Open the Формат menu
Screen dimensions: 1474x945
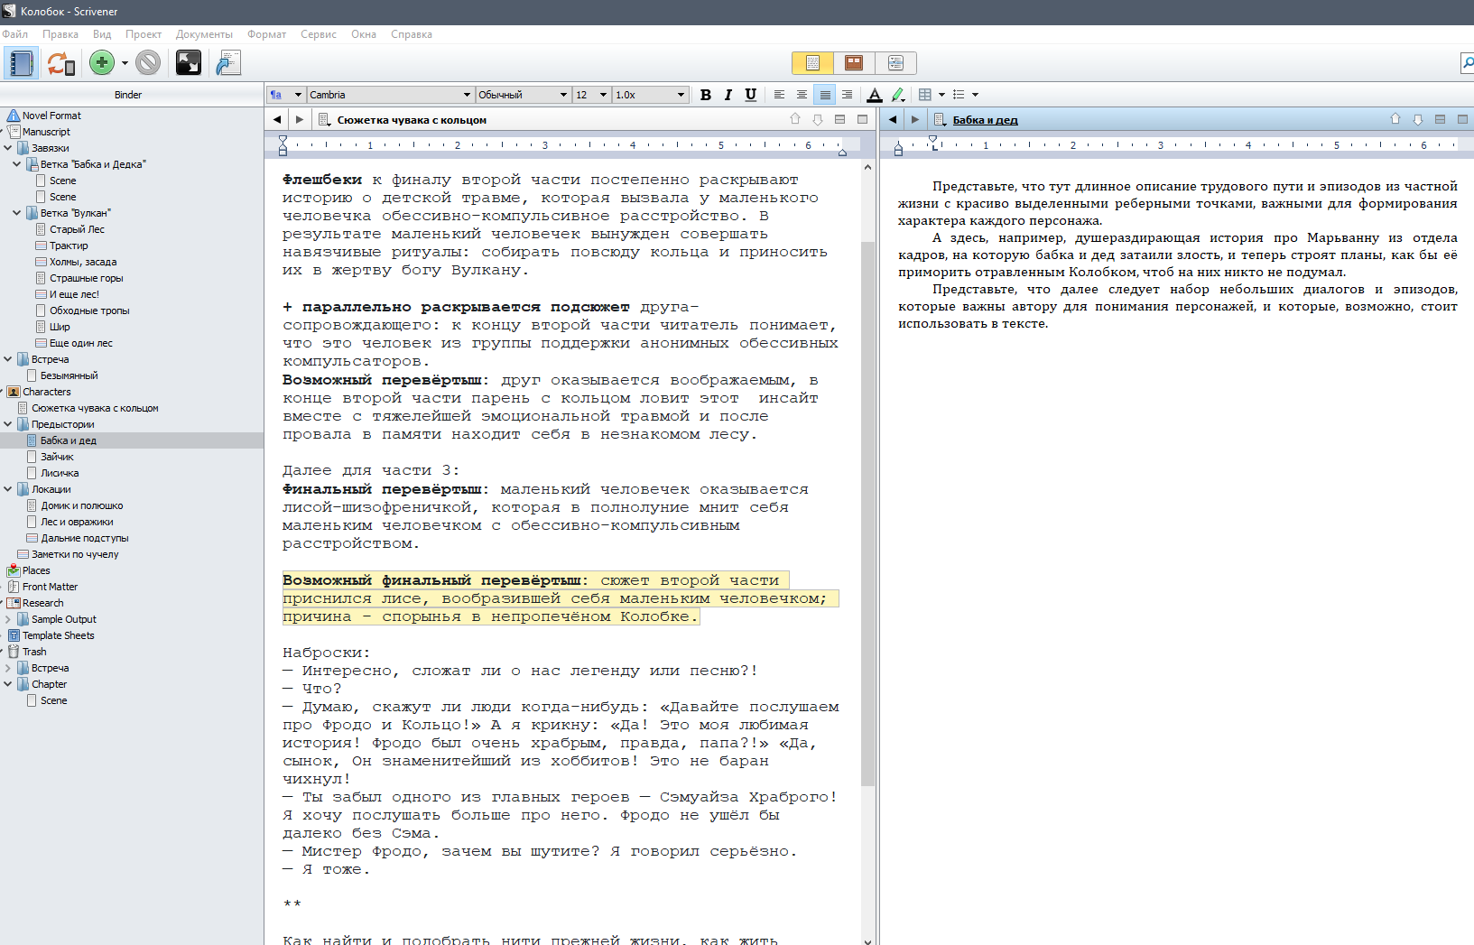(266, 34)
